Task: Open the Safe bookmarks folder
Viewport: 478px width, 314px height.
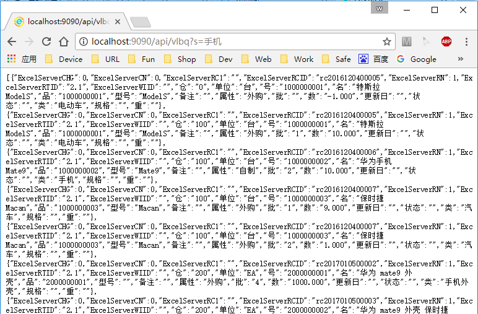Action: pyautogui.click(x=336, y=59)
